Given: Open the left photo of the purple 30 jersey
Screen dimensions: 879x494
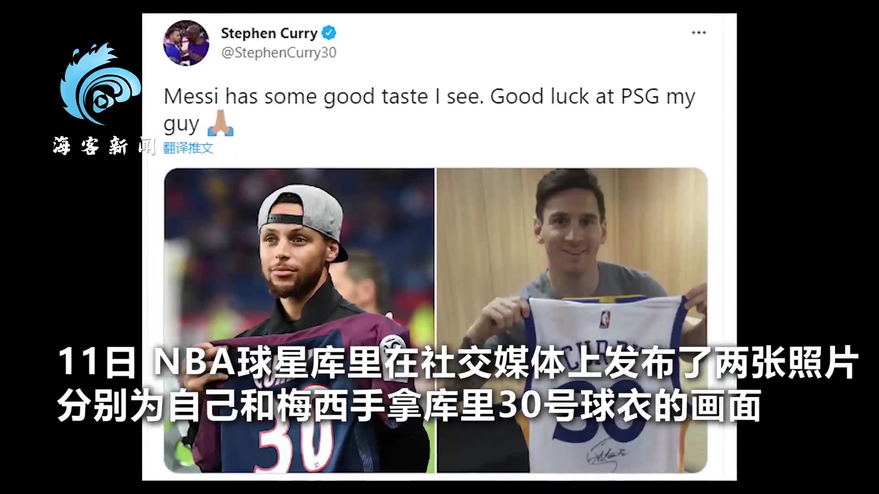Looking at the screenshot, I should (x=299, y=320).
